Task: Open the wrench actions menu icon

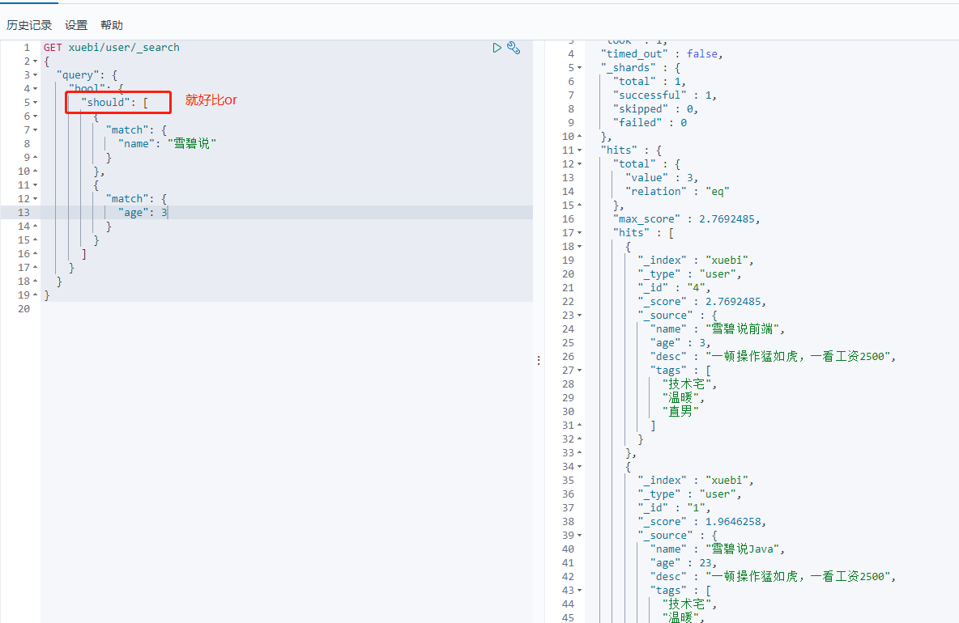Action: [514, 48]
